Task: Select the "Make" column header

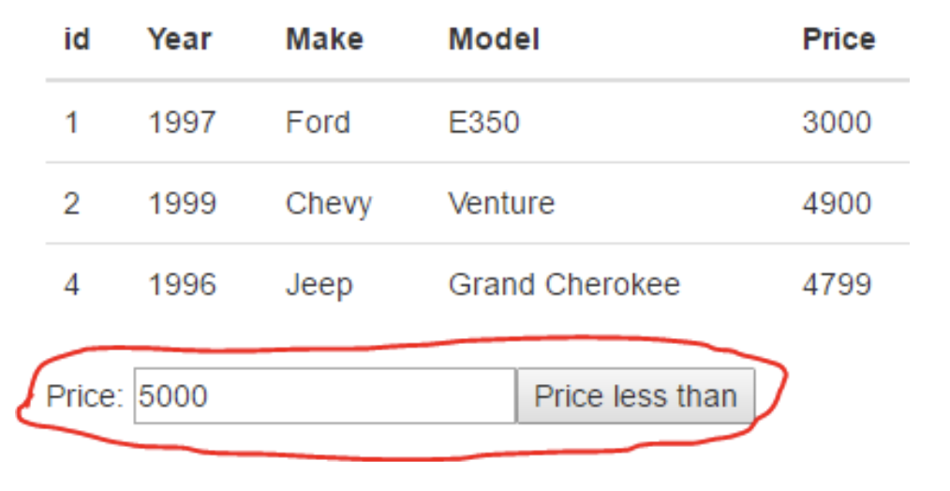Action: 324,39
